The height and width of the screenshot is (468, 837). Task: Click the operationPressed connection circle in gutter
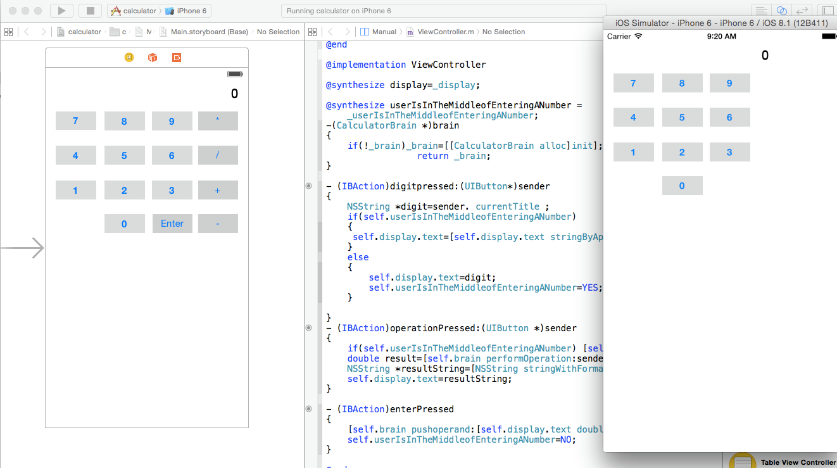309,328
